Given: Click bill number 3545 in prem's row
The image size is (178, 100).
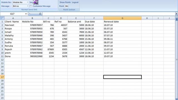Looking at the screenshot, I should coord(48,53).
